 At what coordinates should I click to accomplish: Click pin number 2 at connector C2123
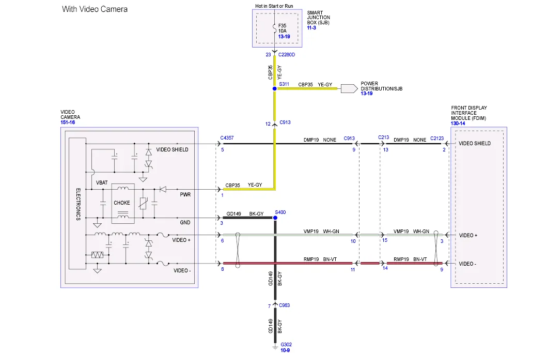[444, 150]
